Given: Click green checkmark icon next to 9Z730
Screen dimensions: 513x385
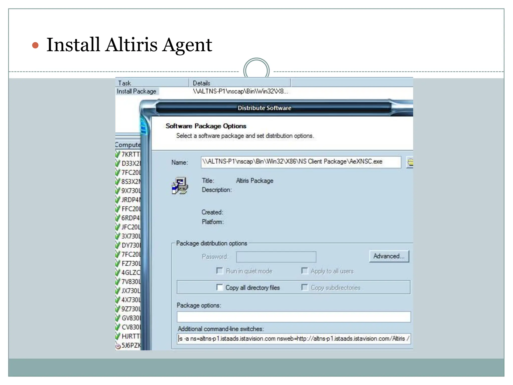Looking at the screenshot, I should tap(118, 309).
